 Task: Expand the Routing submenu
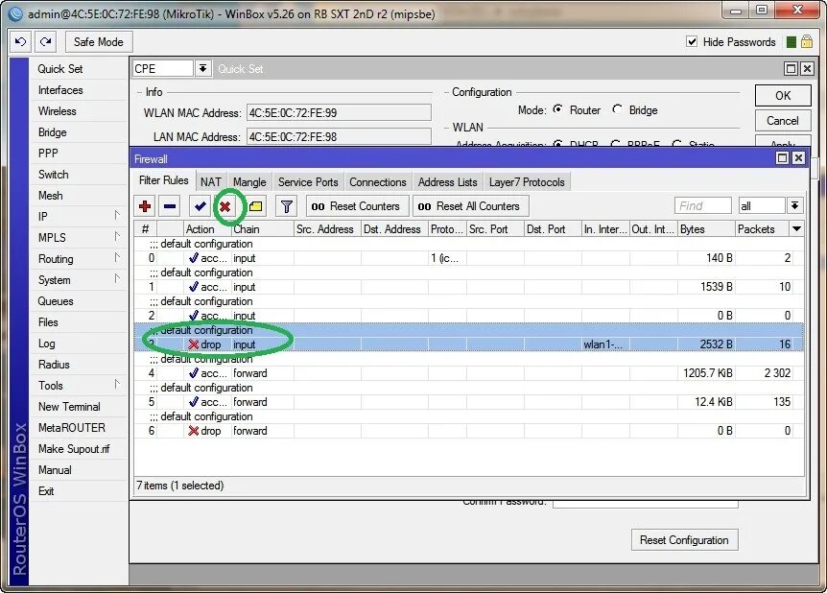116,257
